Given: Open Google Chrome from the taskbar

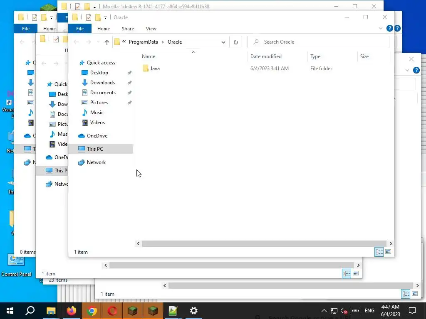Looking at the screenshot, I should click(92, 311).
